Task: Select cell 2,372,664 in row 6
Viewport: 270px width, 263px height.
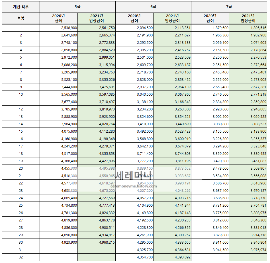Action: coord(248,65)
